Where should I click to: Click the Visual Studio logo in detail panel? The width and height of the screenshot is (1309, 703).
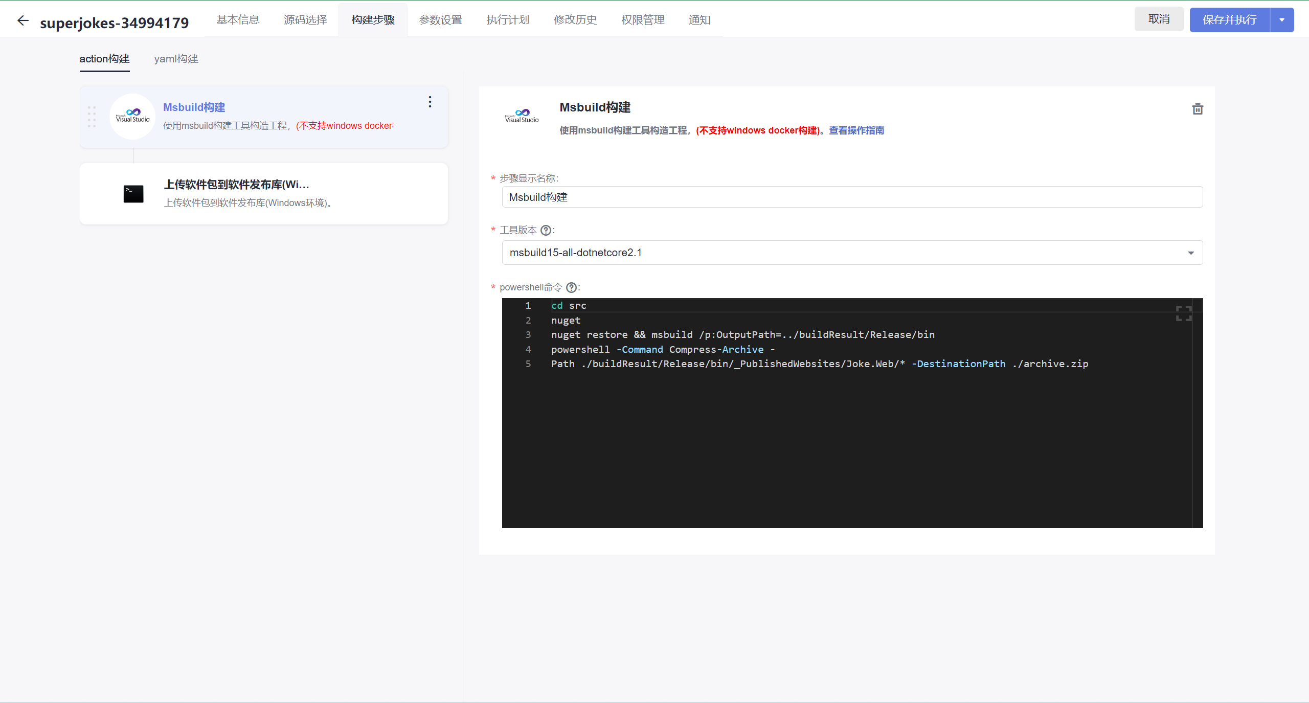click(x=522, y=116)
